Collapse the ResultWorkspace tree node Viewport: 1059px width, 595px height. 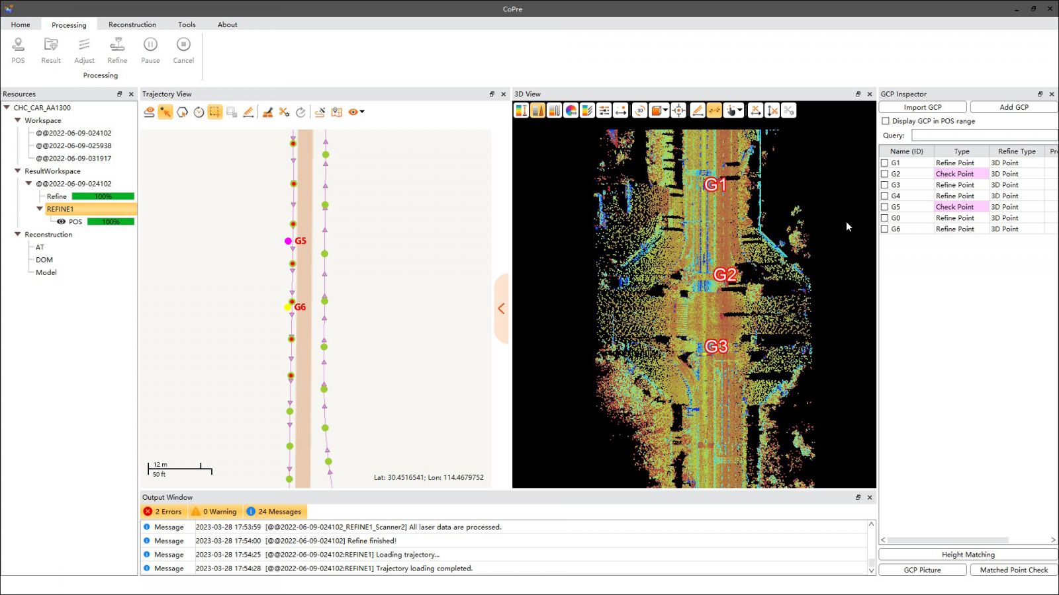coord(18,171)
